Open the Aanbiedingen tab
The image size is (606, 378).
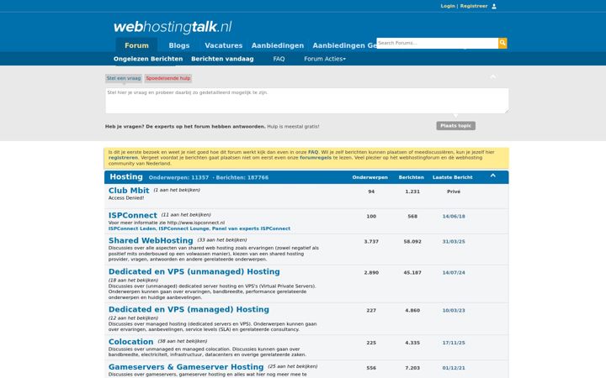pos(278,45)
